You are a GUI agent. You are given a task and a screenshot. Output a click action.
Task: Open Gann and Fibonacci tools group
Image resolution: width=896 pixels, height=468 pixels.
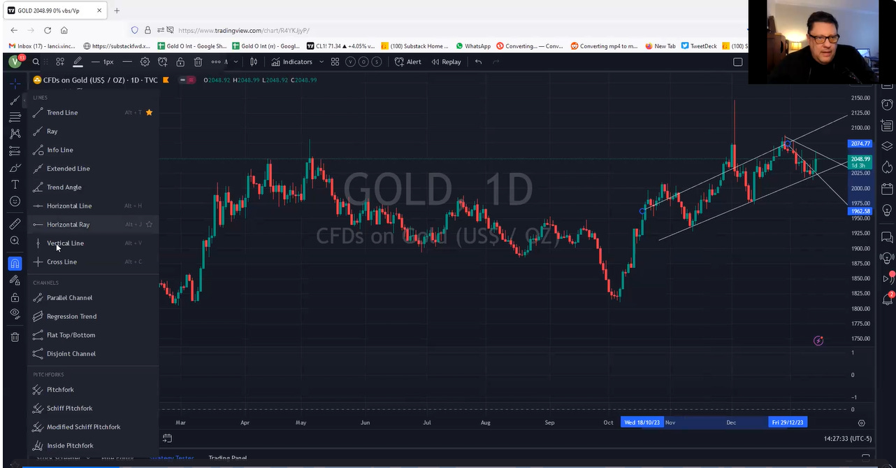[15, 117]
